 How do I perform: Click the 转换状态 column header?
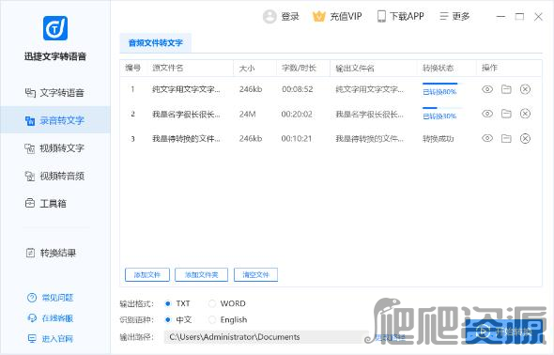438,68
